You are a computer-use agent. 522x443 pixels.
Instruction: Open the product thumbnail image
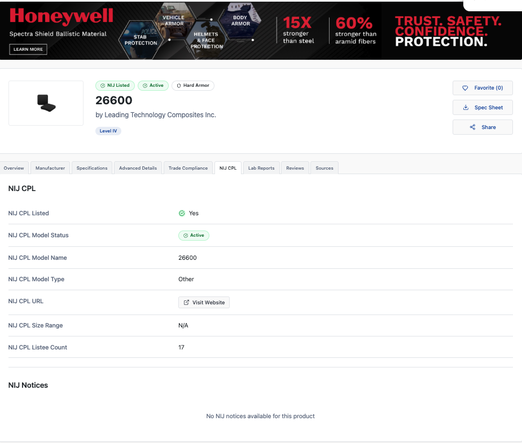(46, 103)
